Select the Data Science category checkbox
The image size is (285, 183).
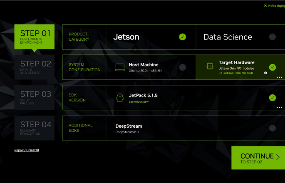pos(272,37)
